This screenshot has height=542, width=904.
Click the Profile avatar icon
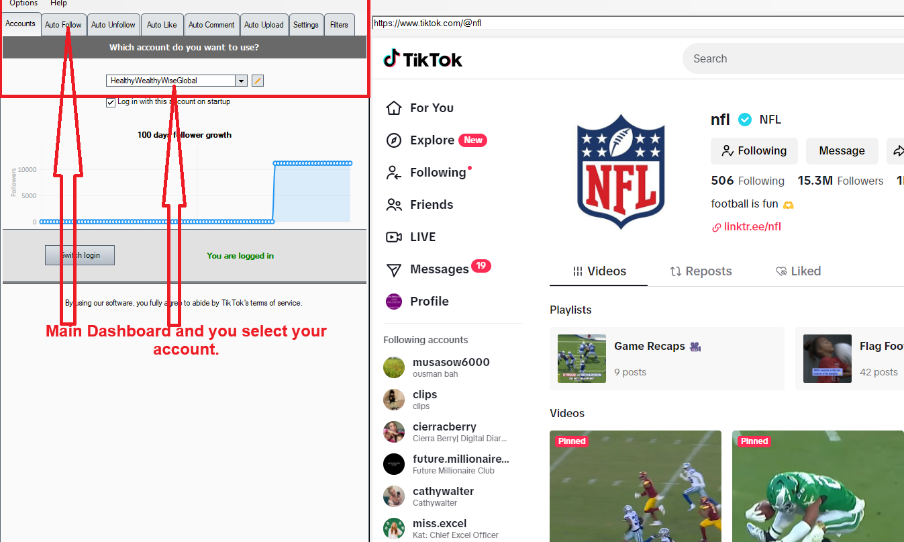point(394,302)
